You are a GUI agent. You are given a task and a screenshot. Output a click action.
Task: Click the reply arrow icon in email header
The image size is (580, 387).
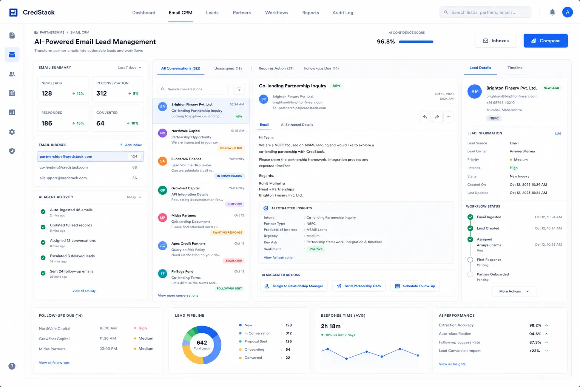(425, 117)
